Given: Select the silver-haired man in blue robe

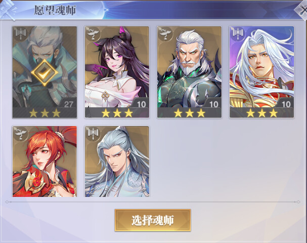Looking at the screenshot, I should tap(117, 161).
